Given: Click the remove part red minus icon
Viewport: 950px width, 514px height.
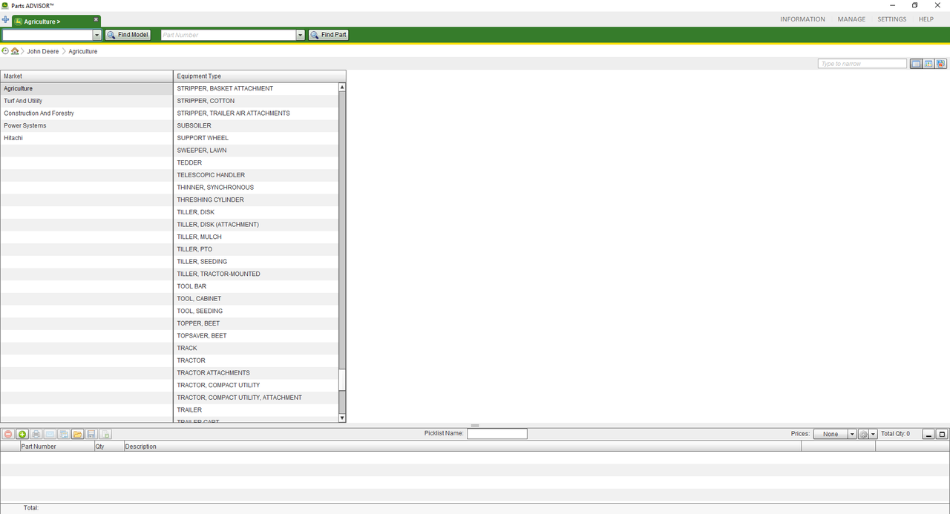Looking at the screenshot, I should [x=8, y=434].
